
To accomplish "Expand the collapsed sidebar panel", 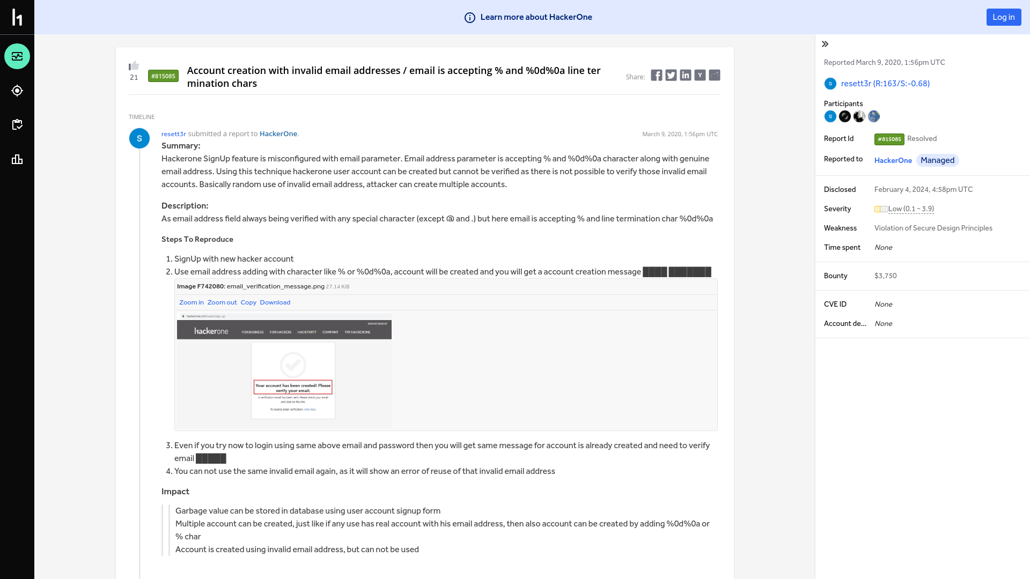I will click(x=826, y=43).
